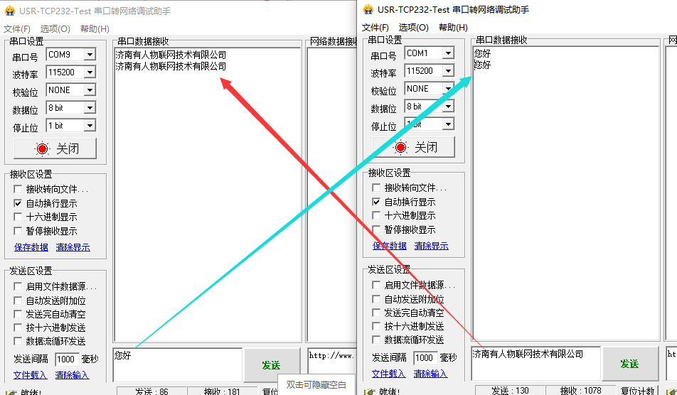Screen dimensions: 677x395
Task: Click the red indicator light in the COM1 window
Action: click(x=401, y=147)
